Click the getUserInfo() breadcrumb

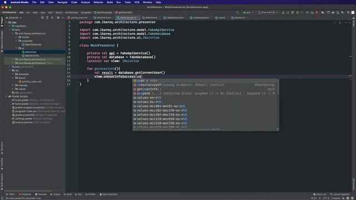pyautogui.click(x=123, y=12)
